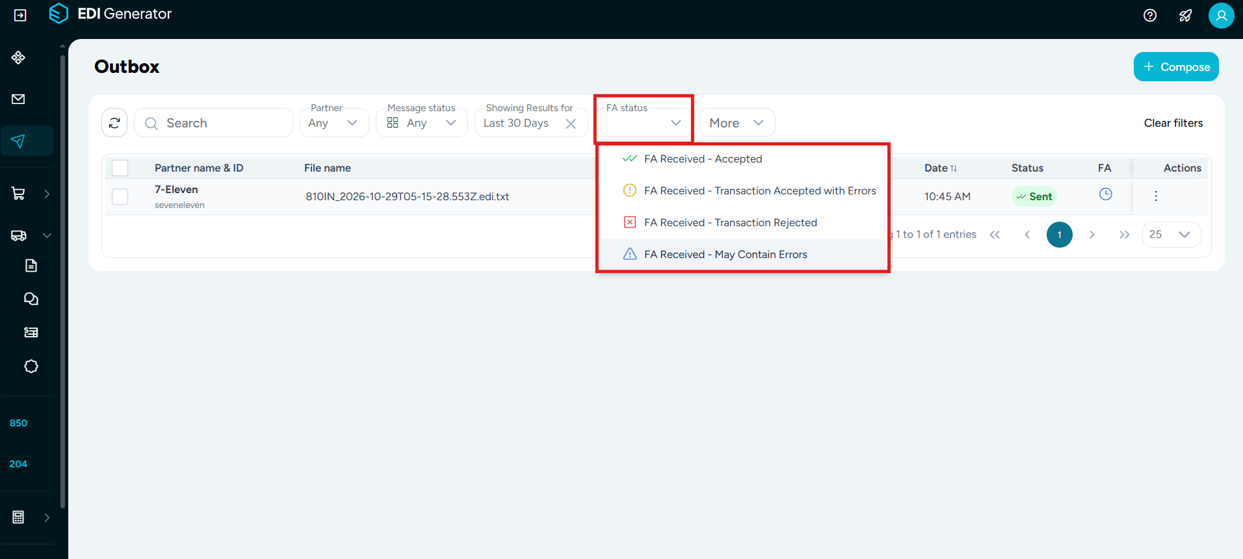The image size is (1243, 559).
Task: Click the FA clock icon for 7-Eleven
Action: (1105, 194)
